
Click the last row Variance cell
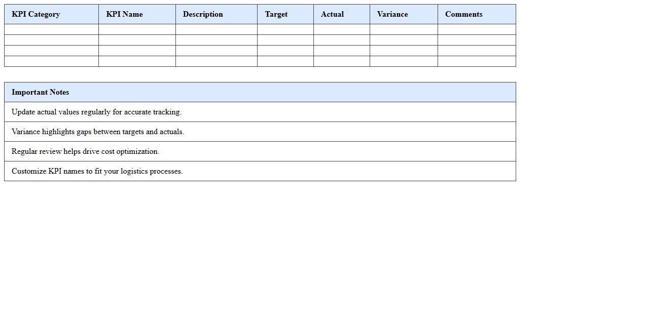(403, 61)
